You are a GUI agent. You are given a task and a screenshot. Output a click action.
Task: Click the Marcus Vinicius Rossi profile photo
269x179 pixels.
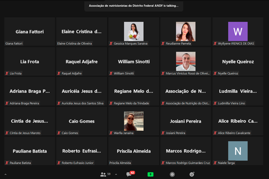click(x=185, y=61)
